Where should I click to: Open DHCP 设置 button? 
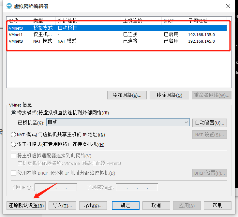click(210, 173)
